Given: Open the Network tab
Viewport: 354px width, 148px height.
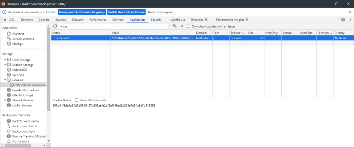Looking at the screenshot, I should [x=78, y=20].
